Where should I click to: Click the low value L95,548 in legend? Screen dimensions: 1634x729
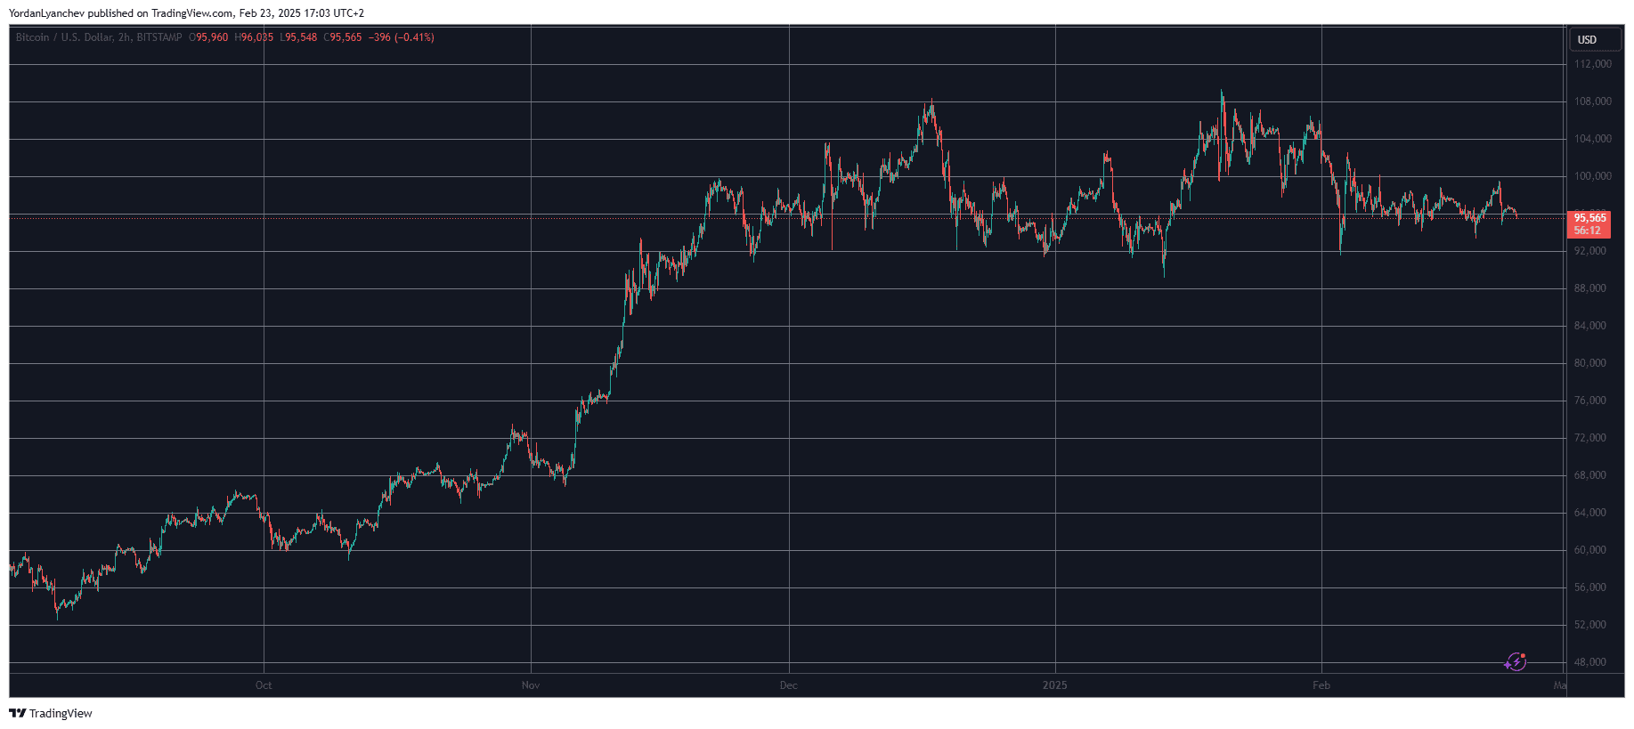tap(298, 37)
